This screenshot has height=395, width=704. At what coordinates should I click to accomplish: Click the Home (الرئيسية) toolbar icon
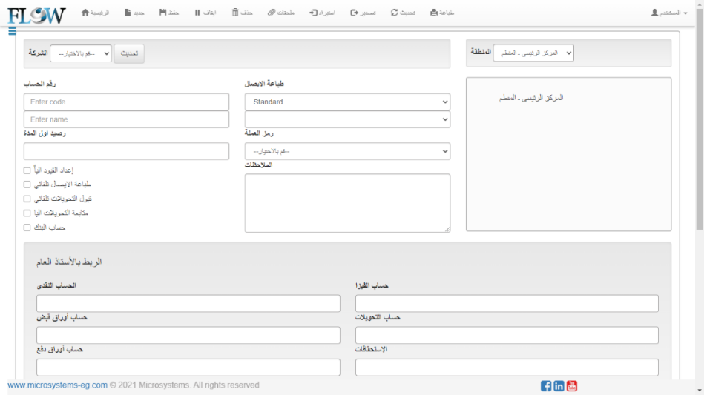[85, 13]
